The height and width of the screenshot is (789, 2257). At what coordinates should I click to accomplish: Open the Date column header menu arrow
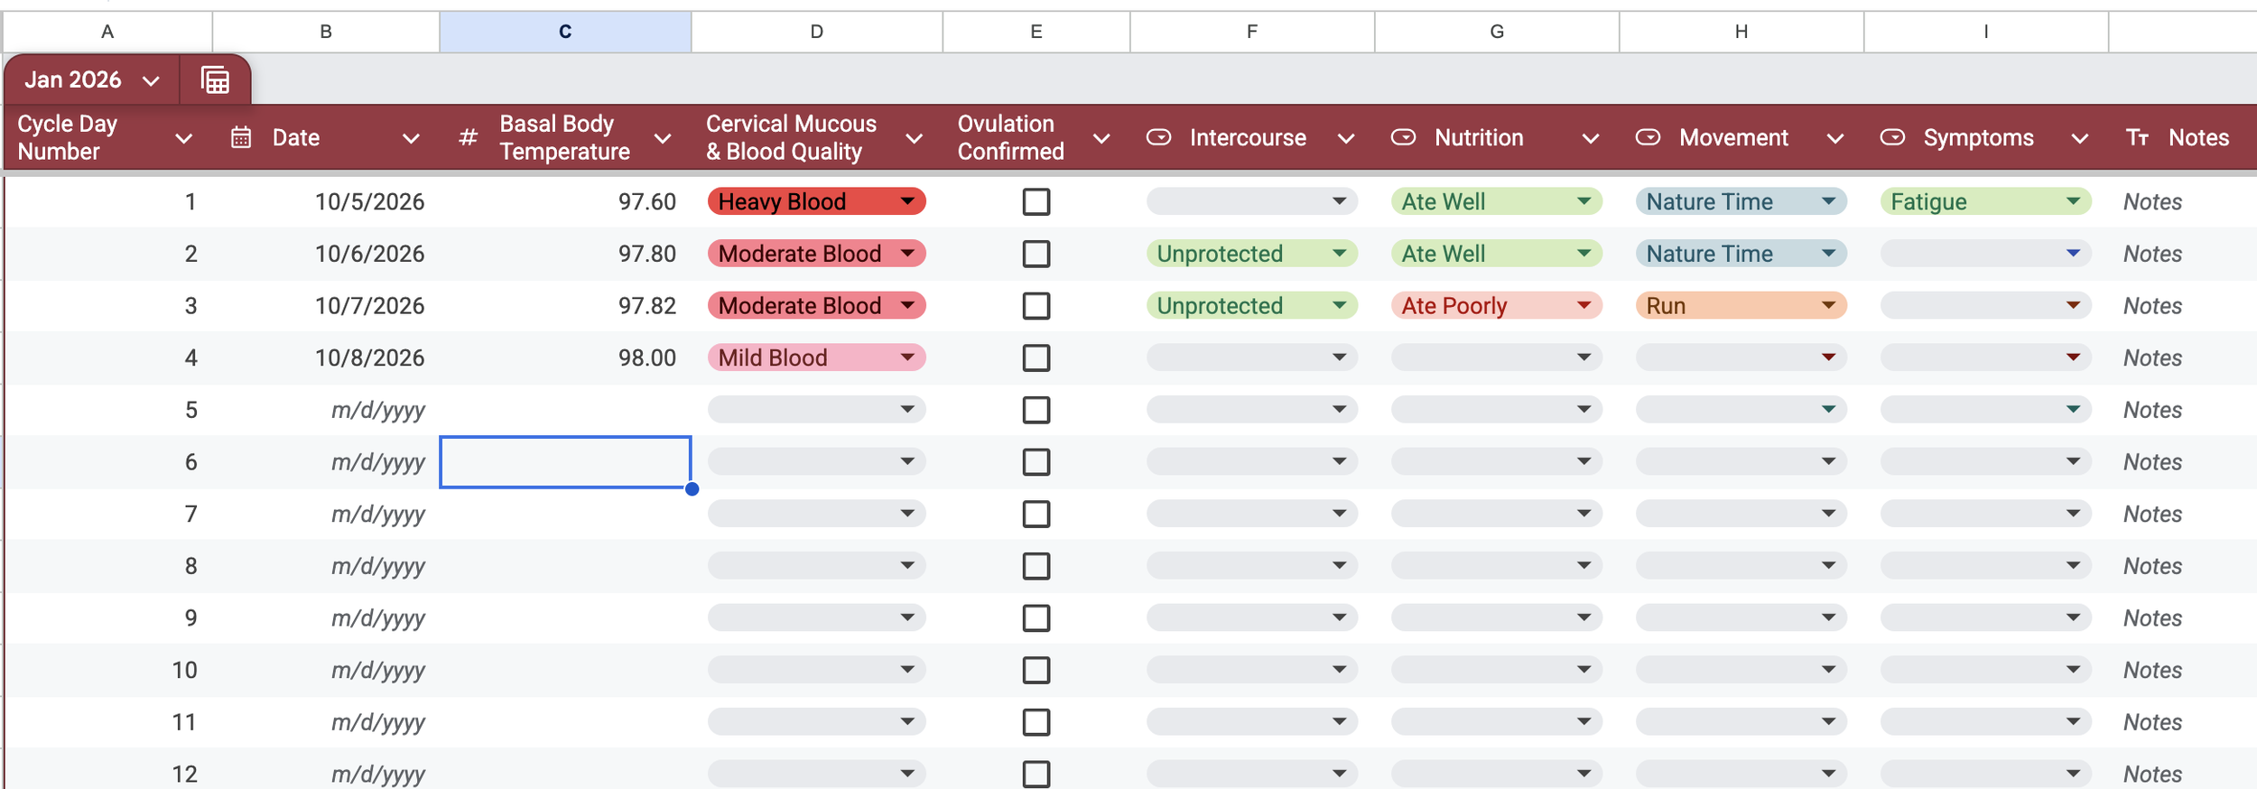click(x=411, y=138)
